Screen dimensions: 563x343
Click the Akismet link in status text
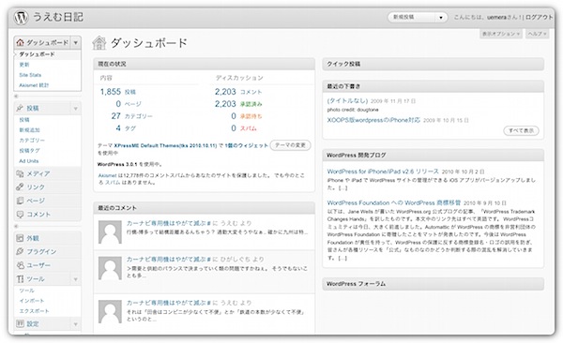coord(107,175)
